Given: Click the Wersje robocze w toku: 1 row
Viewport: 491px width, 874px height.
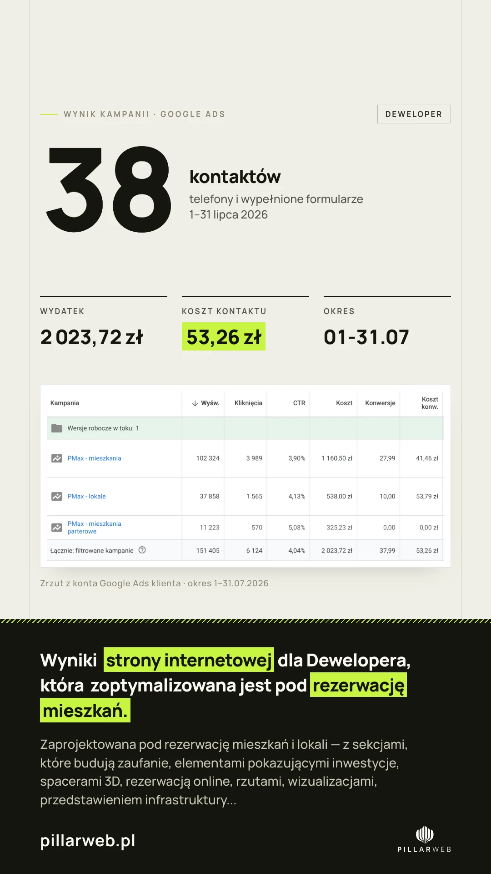Looking at the screenshot, I should point(245,428).
